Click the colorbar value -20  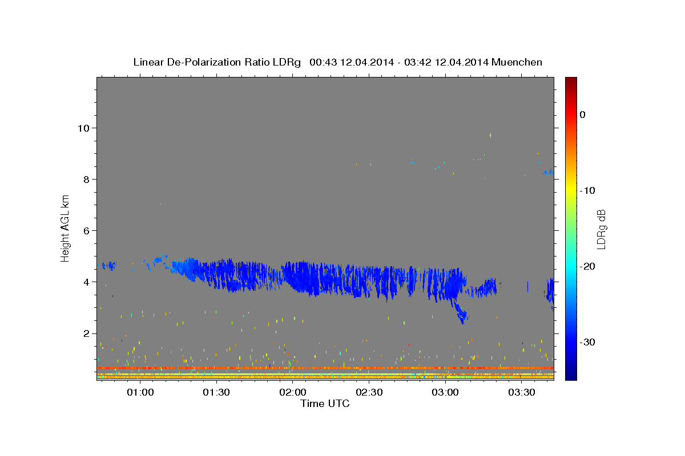pos(588,266)
